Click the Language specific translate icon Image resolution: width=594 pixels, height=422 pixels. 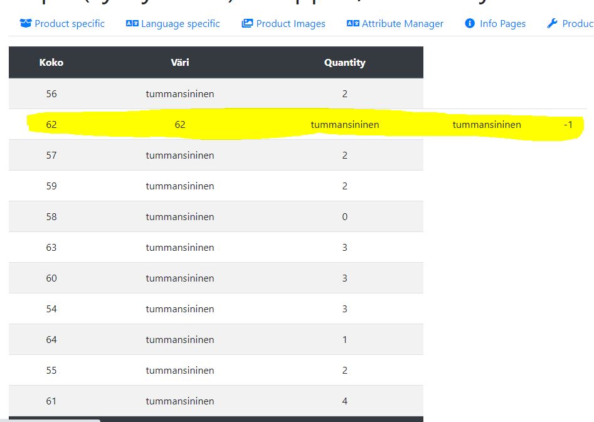pyautogui.click(x=132, y=23)
